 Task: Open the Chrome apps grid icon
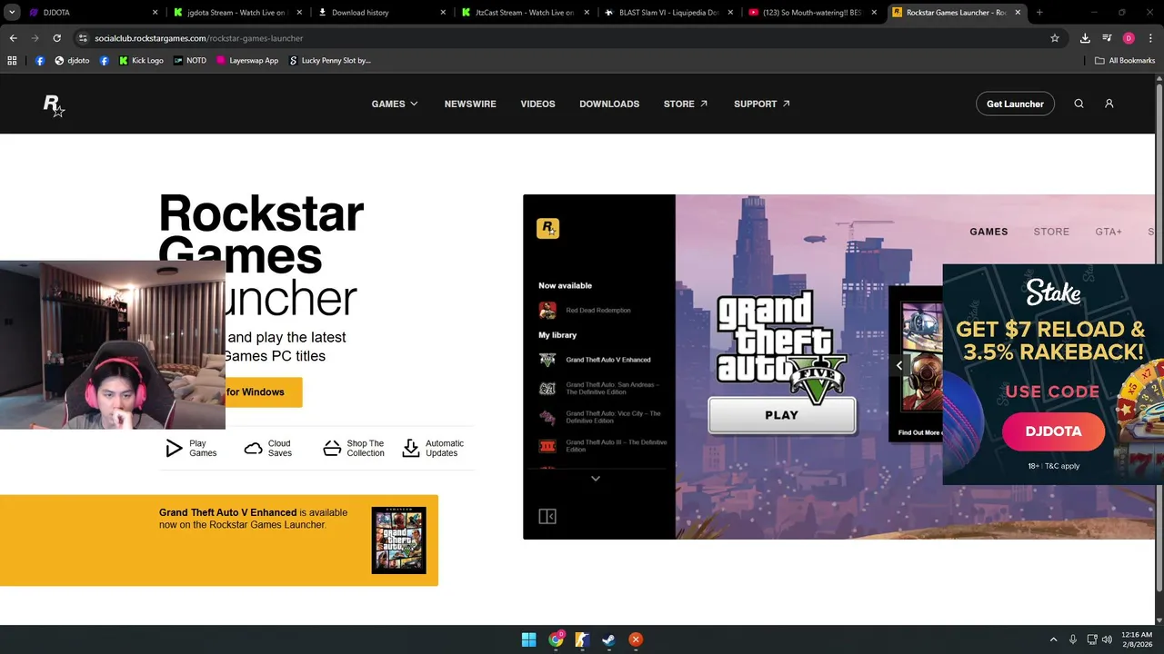click(12, 61)
